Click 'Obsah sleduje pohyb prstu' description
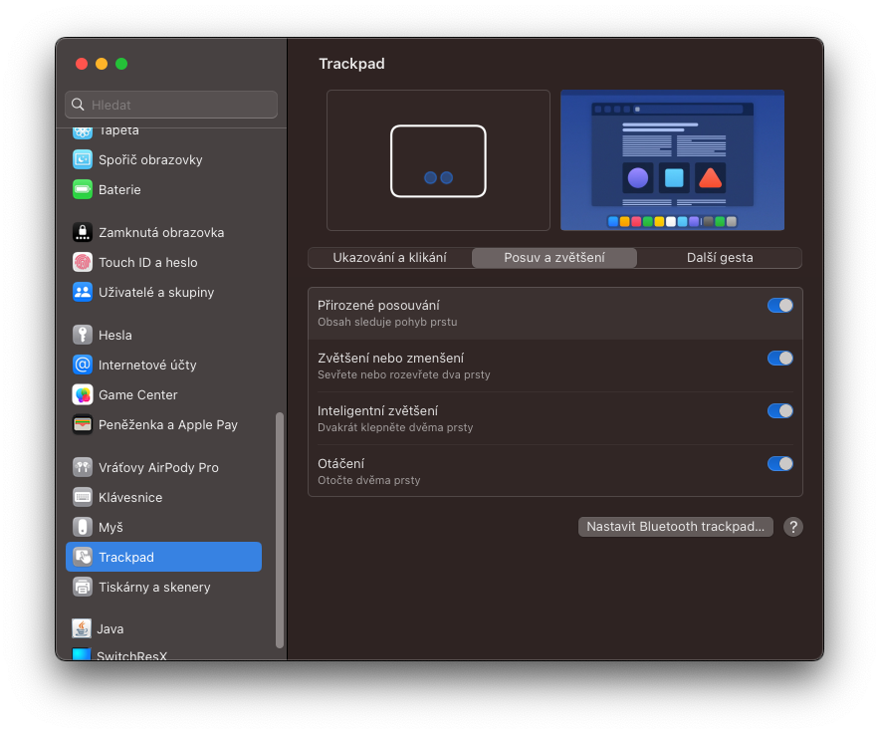This screenshot has width=879, height=734. click(387, 322)
